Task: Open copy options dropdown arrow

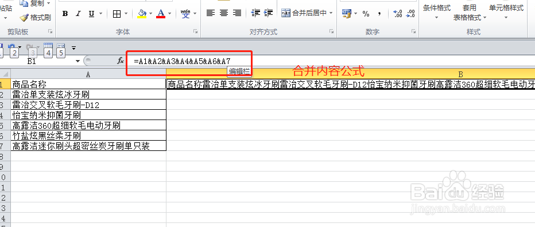Action: [48, 3]
